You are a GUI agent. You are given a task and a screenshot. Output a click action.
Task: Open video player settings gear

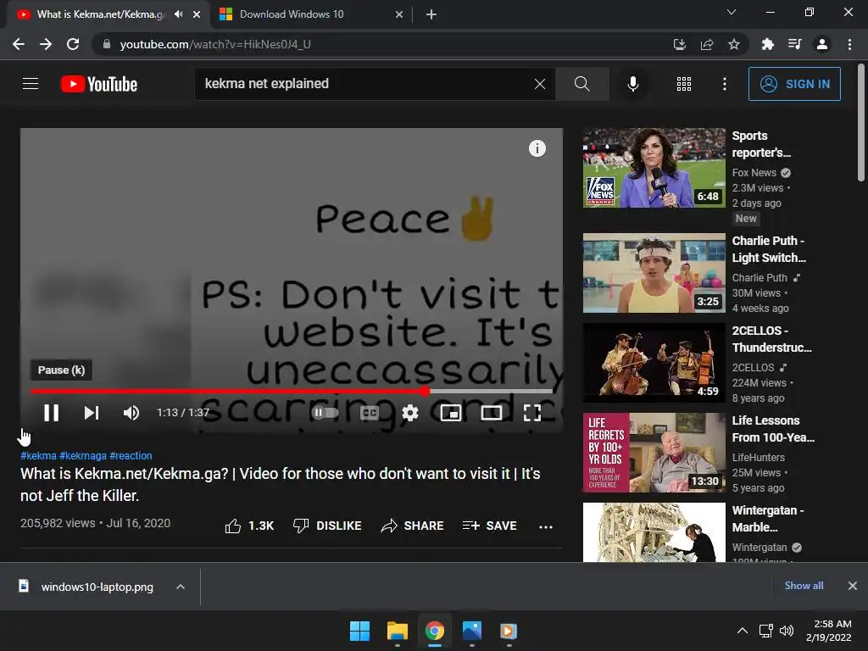410,413
